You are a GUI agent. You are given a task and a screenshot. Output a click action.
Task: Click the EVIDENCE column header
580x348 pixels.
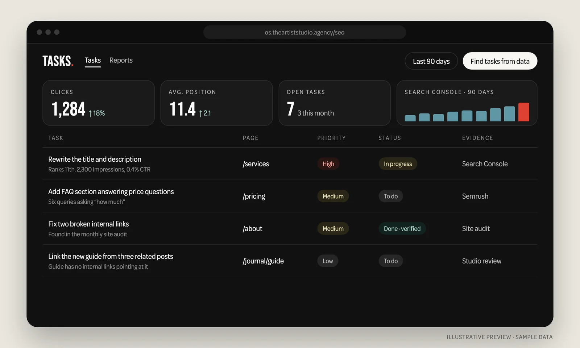[477, 138]
